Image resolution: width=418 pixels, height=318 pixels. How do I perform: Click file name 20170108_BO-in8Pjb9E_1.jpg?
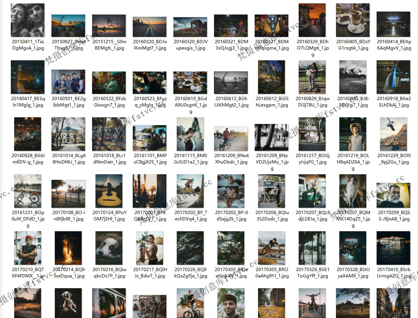tap(69, 216)
